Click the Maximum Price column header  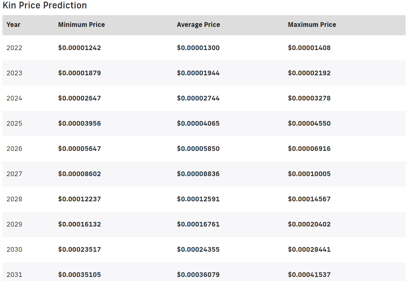pos(312,25)
